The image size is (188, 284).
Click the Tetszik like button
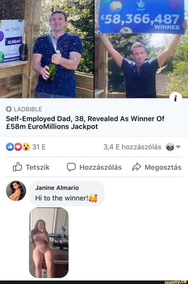pyautogui.click(x=31, y=167)
